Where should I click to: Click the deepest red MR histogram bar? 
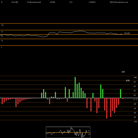tap(107, 108)
